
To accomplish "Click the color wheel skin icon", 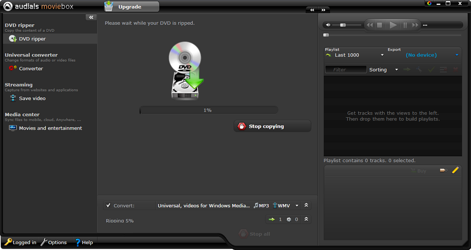I will click(429, 3).
